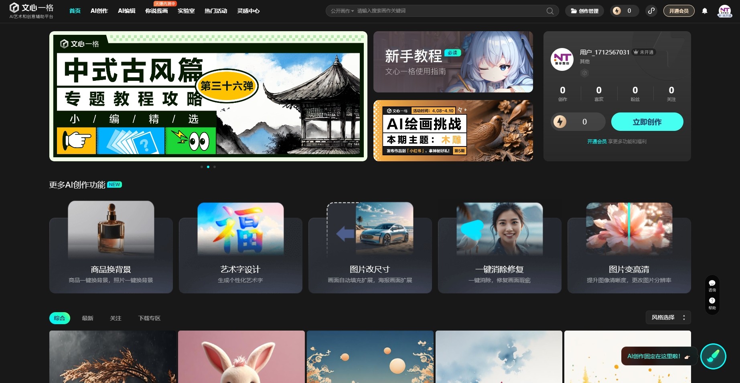Click the lightning balance icon in user card
The image size is (740, 383).
point(560,122)
